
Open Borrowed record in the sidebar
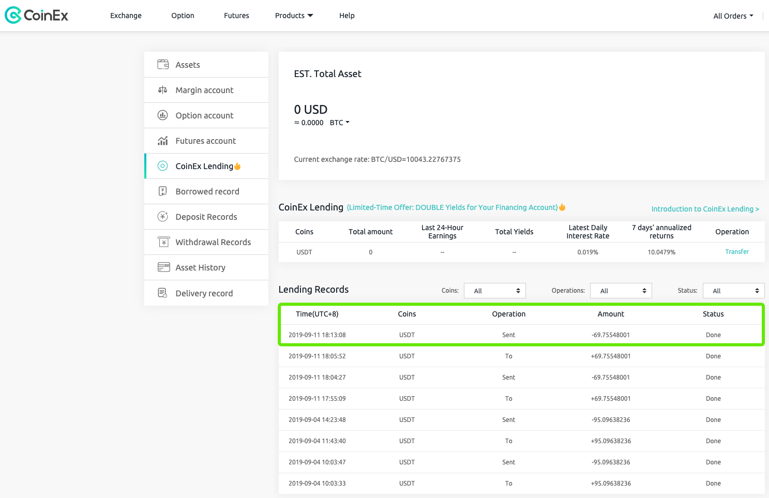[206, 191]
